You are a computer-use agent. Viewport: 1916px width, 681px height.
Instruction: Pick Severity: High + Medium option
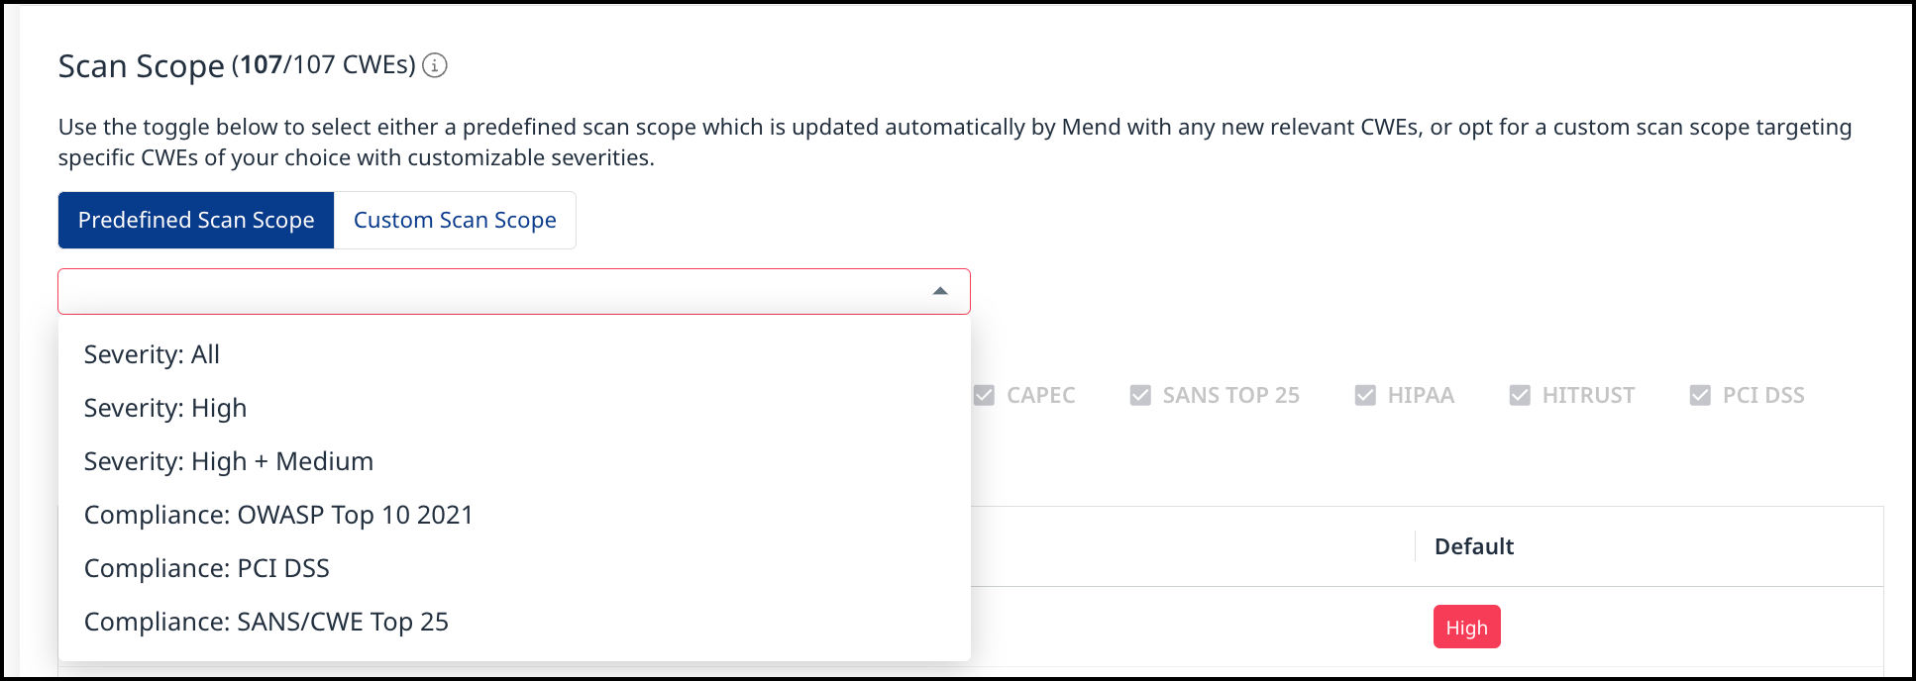coord(229,461)
